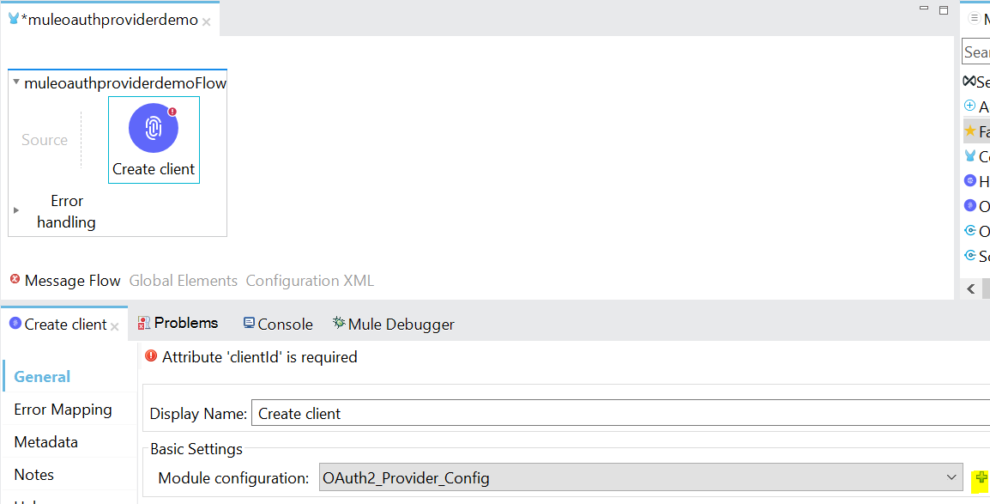Select the Create client properties tab
This screenshot has height=504, width=990.
(66, 324)
